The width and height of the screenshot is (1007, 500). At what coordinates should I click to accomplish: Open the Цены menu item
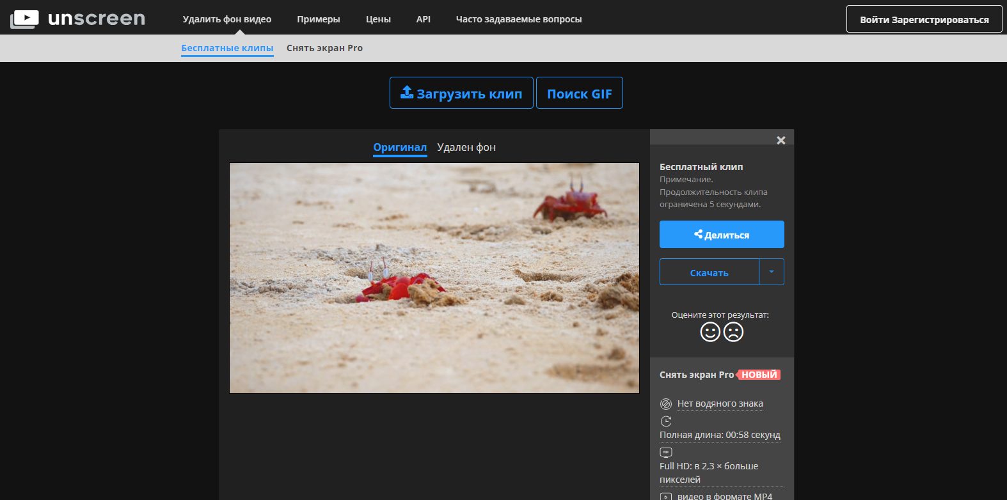tap(378, 19)
